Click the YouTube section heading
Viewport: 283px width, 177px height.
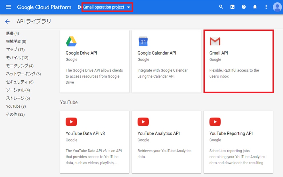(69, 102)
